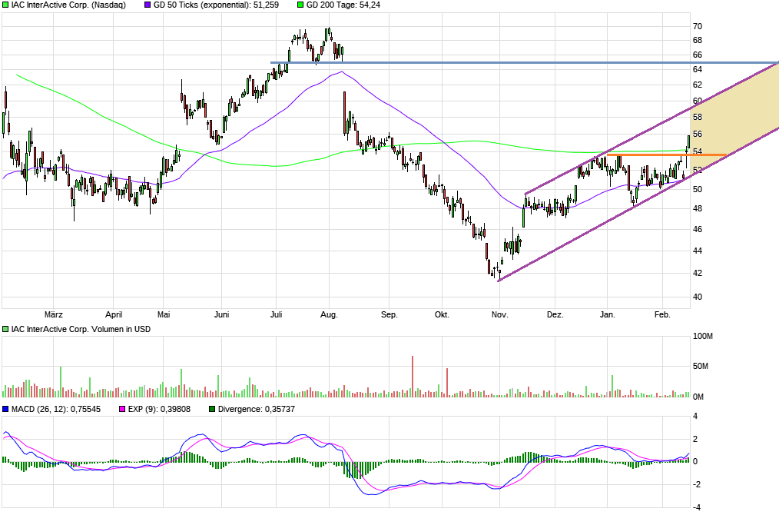Click the green IAC InterActive Corp. legend icon
This screenshot has height=515, width=779.
click(5, 5)
